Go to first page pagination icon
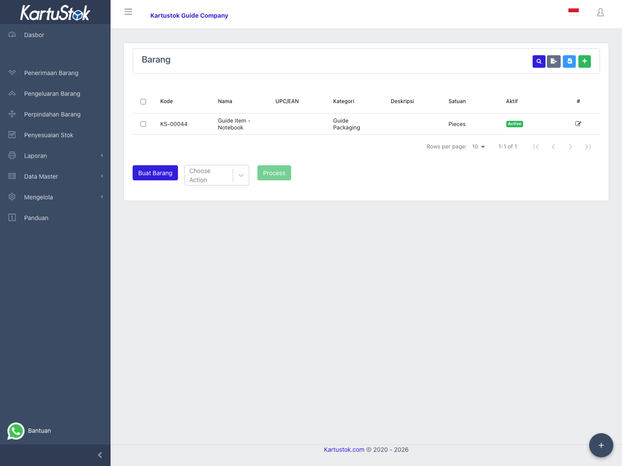Image resolution: width=622 pixels, height=466 pixels. click(x=536, y=147)
